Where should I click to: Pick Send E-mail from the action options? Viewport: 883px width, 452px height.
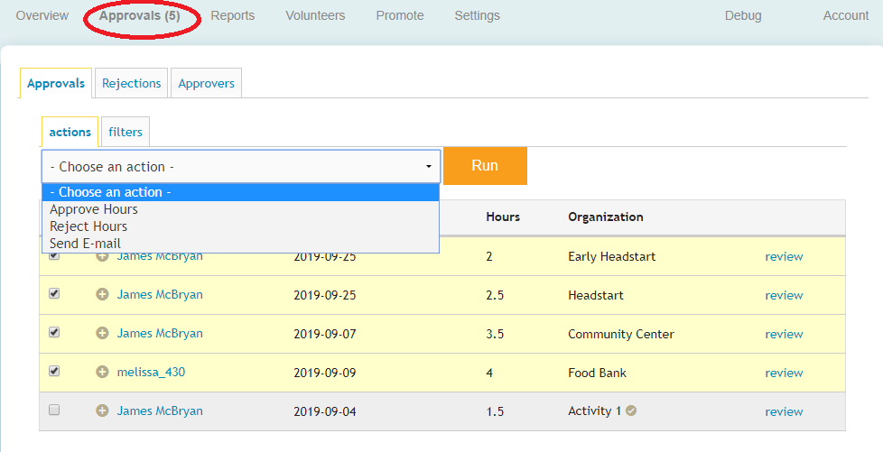click(85, 244)
